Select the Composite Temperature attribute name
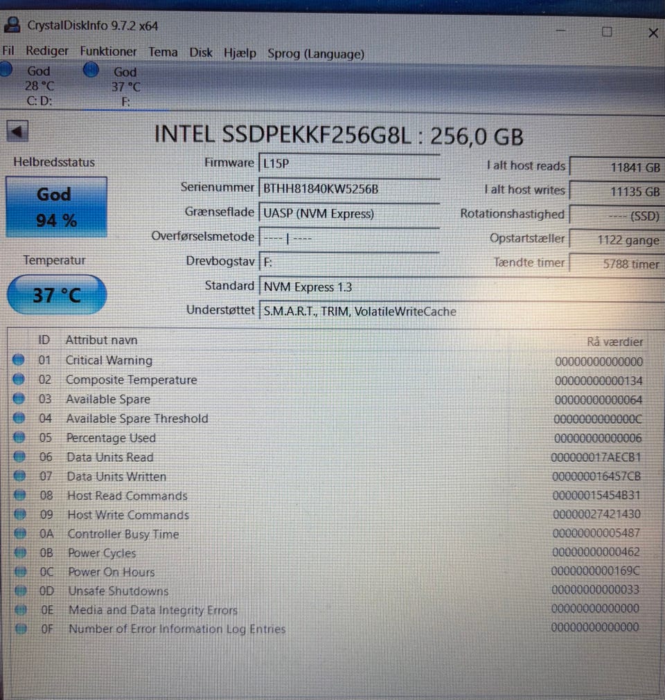The width and height of the screenshot is (665, 700). point(132,380)
